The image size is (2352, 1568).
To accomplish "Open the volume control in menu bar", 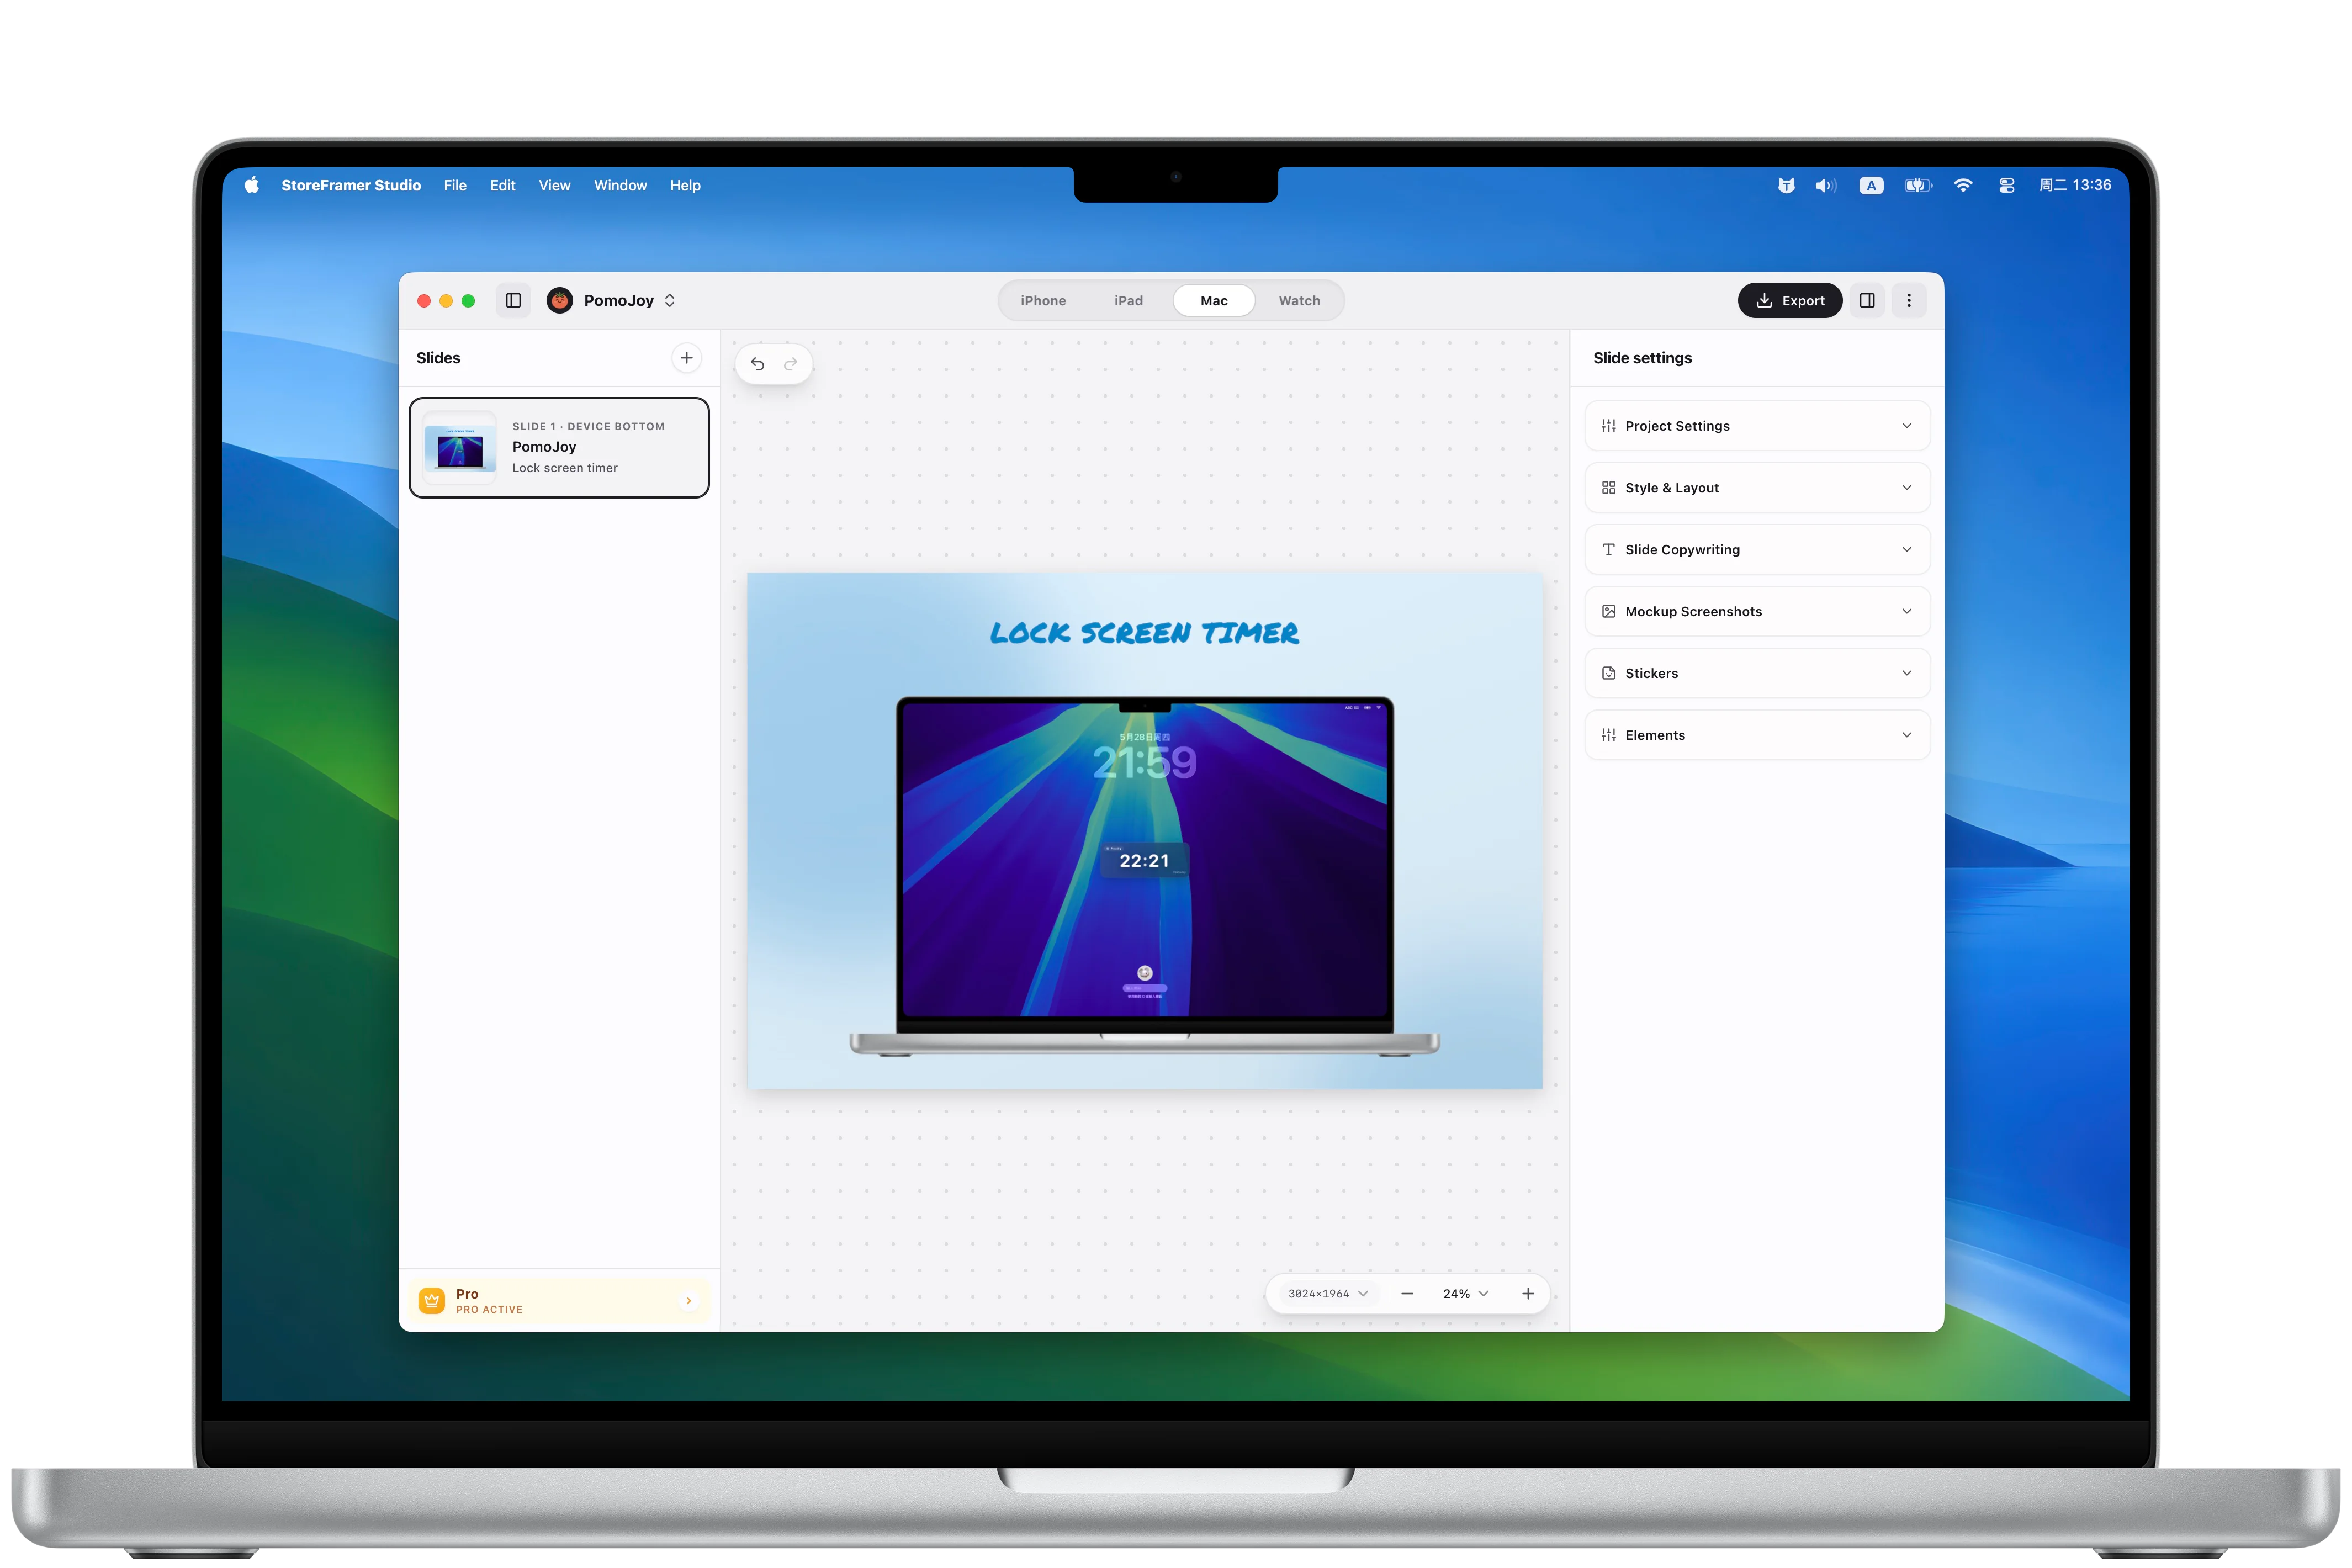I will pyautogui.click(x=1825, y=185).
